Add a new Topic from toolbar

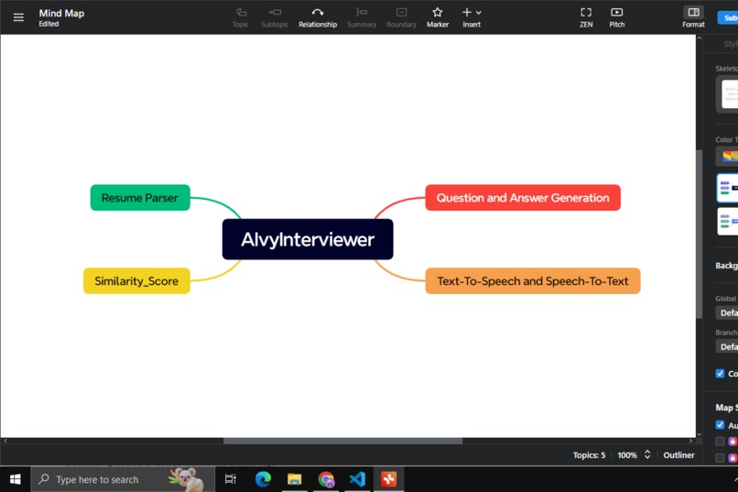[241, 17]
